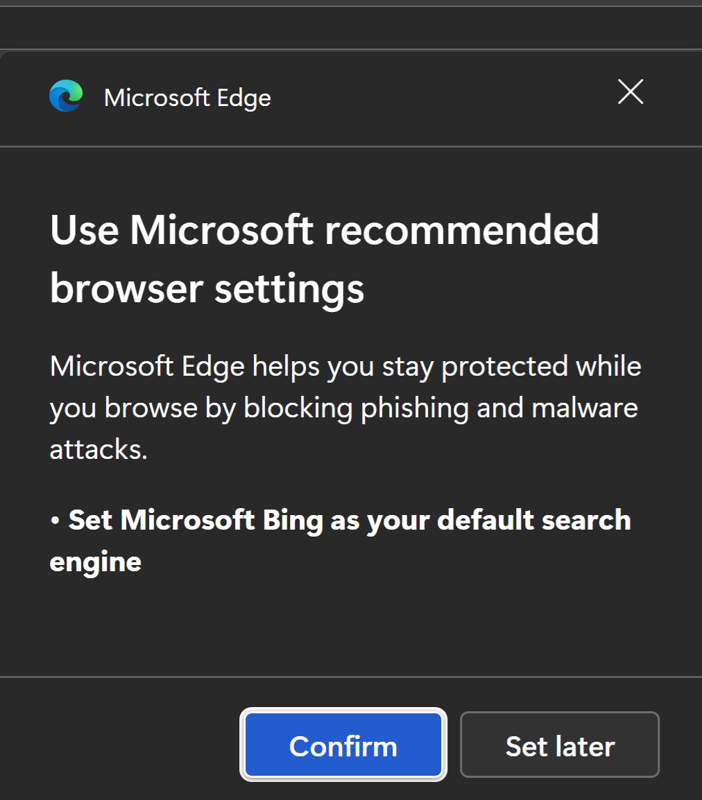Choose Set later to postpone changes
The width and height of the screenshot is (702, 800).
coord(559,745)
